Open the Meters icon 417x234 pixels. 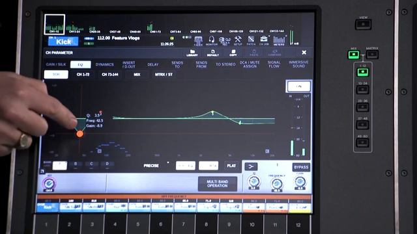(279, 41)
